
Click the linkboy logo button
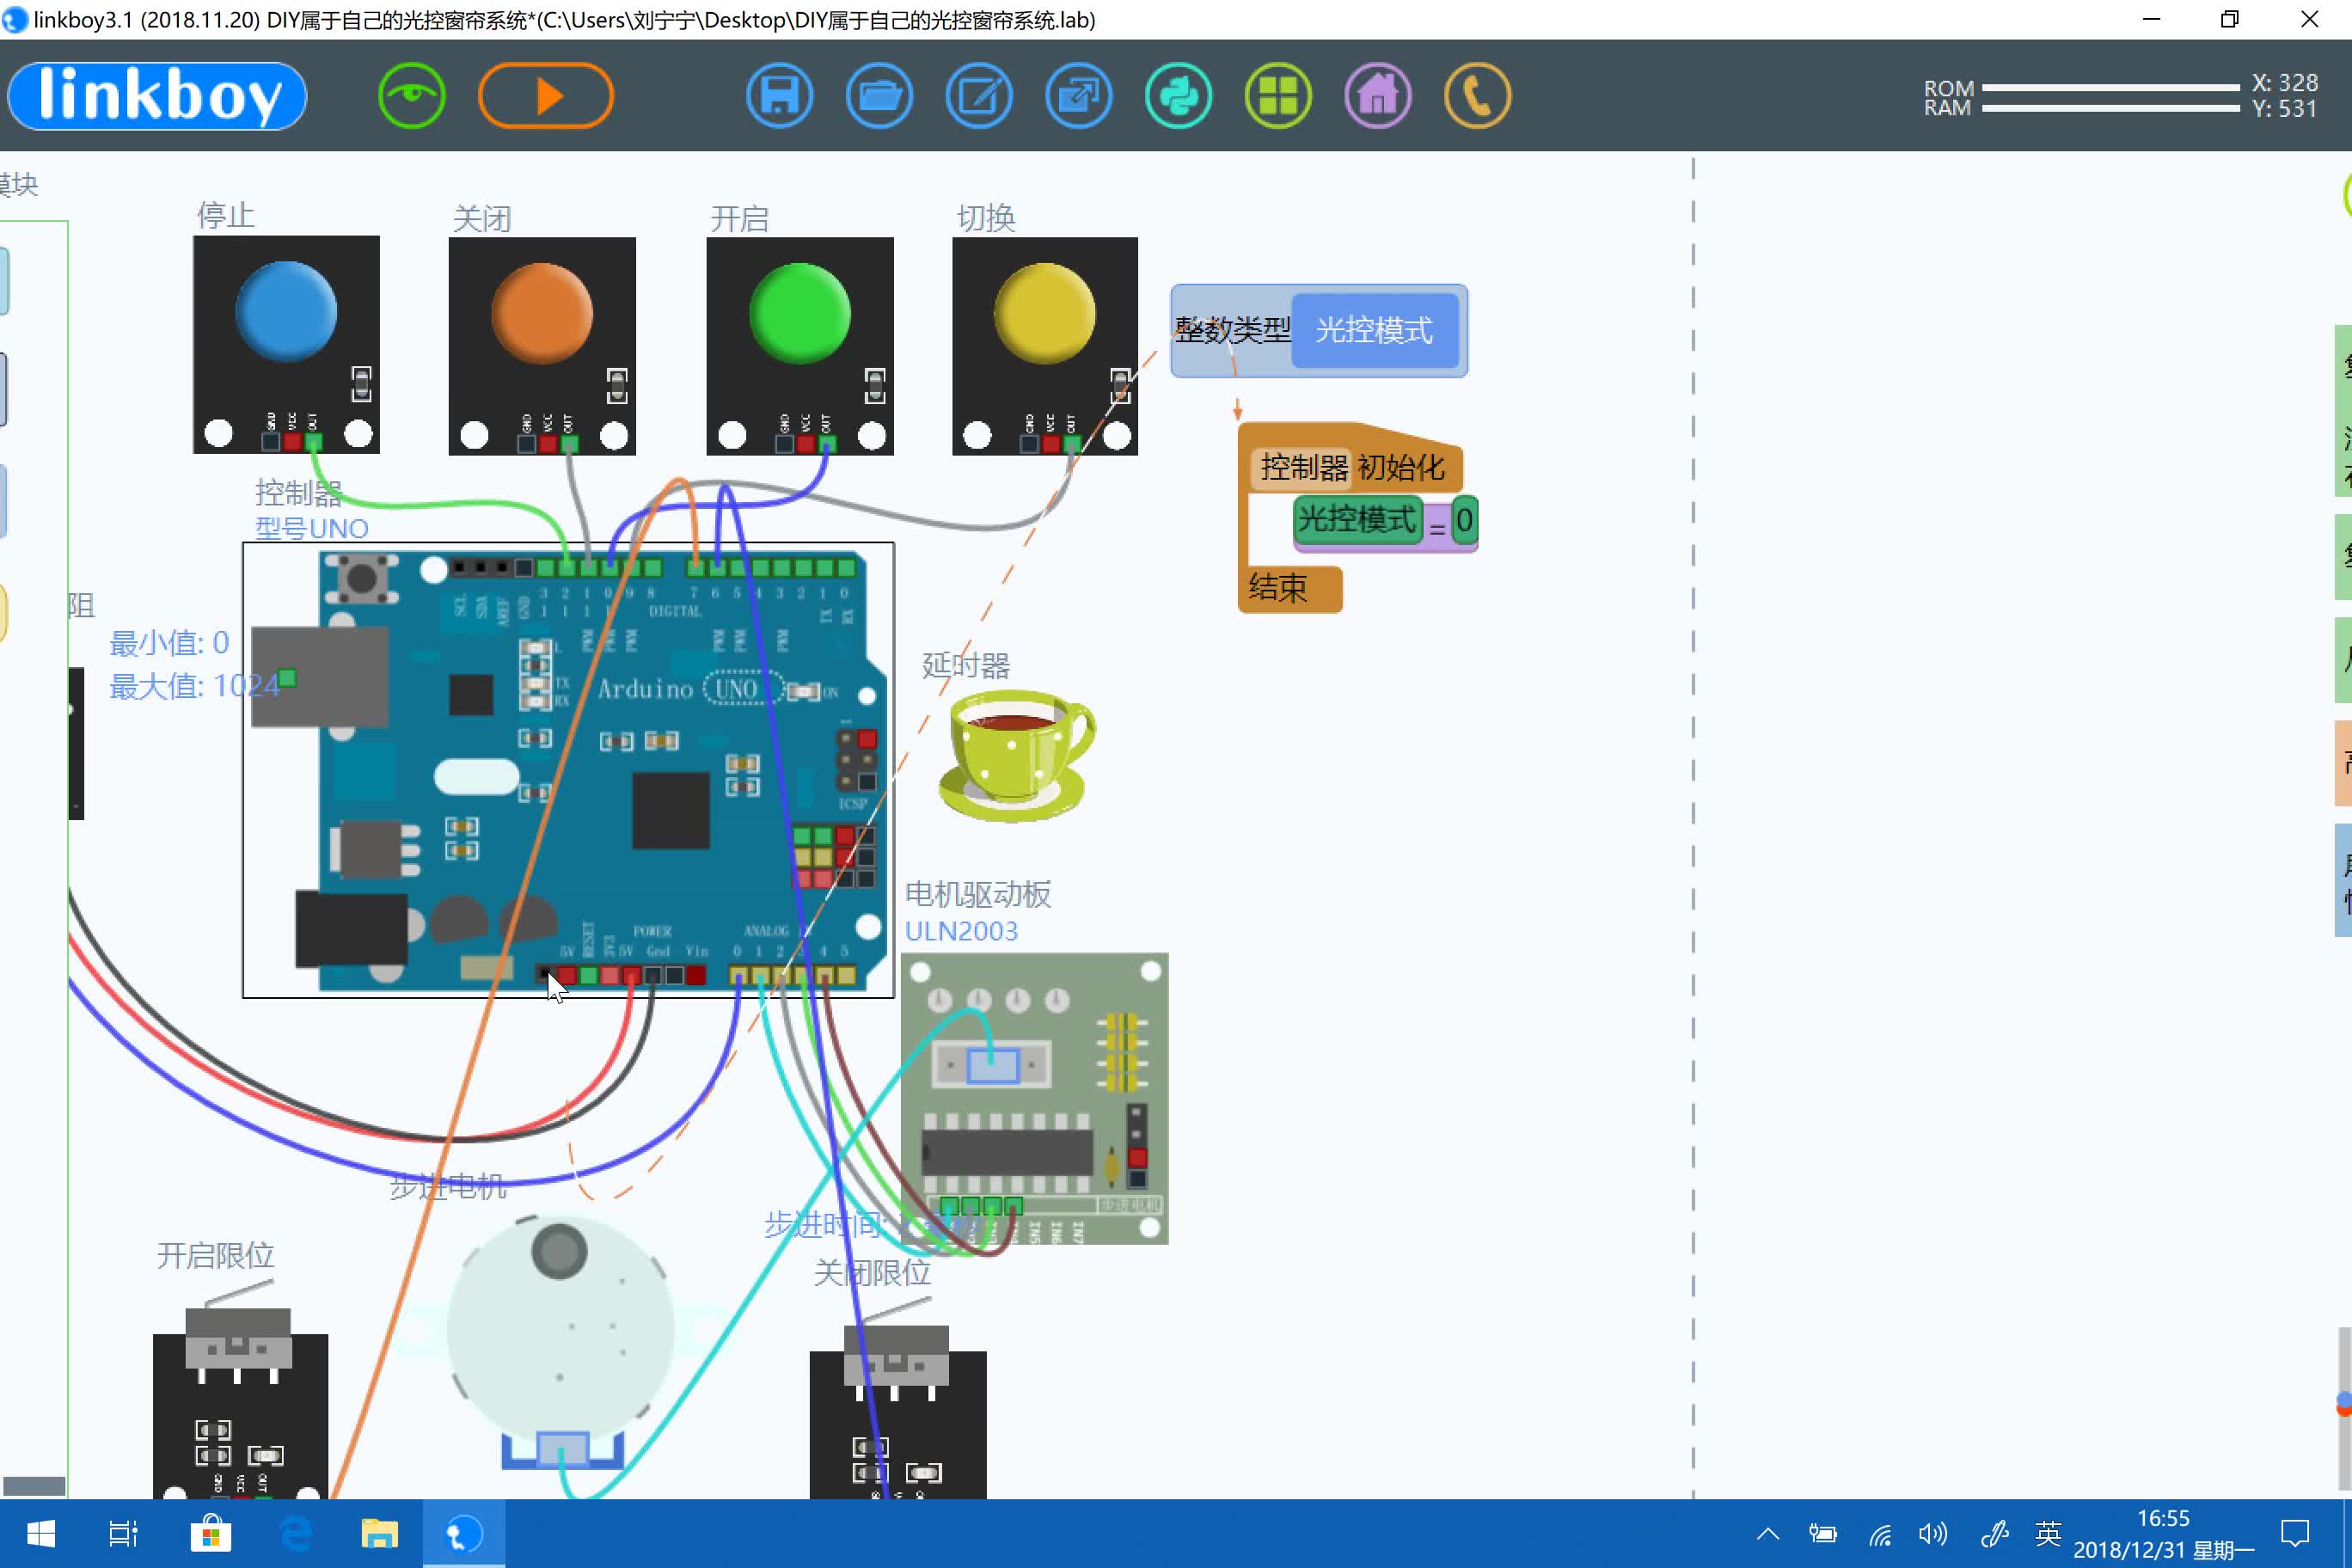[157, 96]
